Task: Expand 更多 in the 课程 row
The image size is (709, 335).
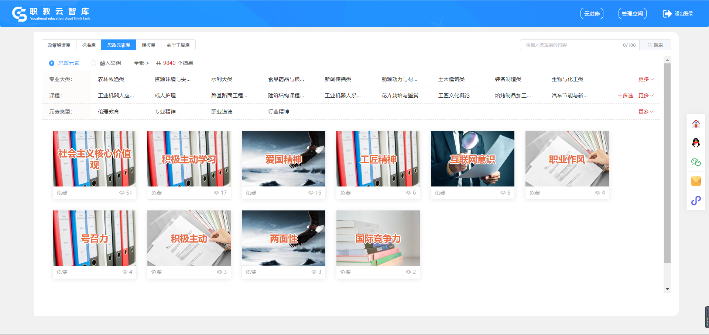Action: tap(645, 95)
